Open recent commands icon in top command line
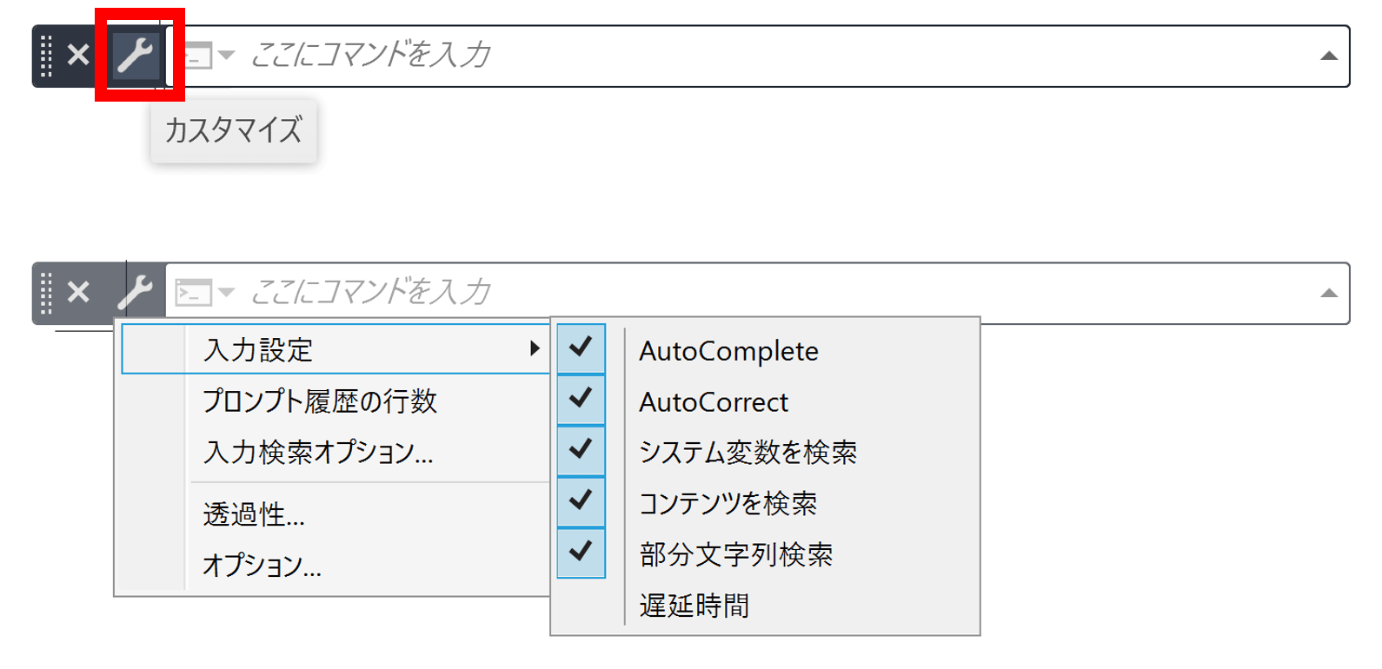 (x=207, y=56)
